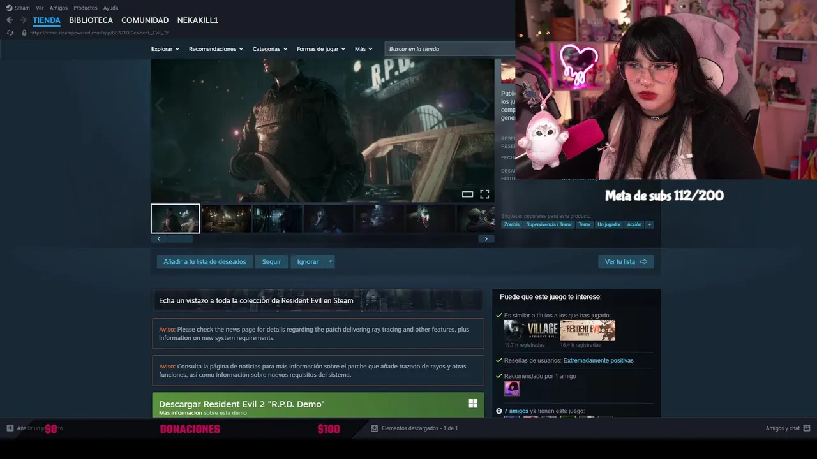The image size is (817, 459).
Task: Reload the store page with refresh icon
Action: 10,33
